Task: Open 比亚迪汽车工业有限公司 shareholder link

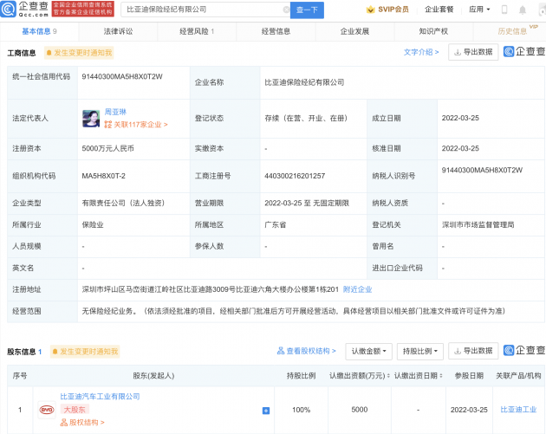Action: pyautogui.click(x=100, y=397)
